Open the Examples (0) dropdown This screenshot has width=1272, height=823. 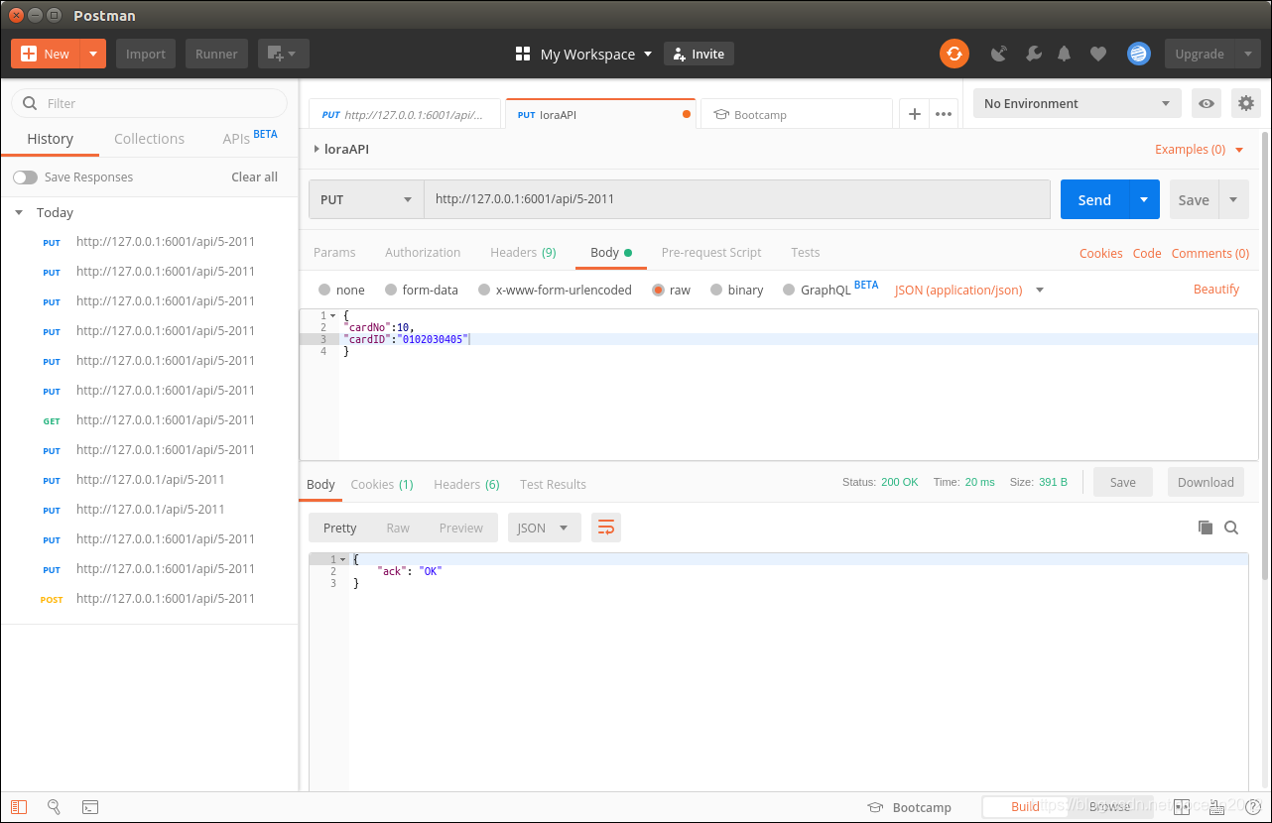[x=1199, y=149]
